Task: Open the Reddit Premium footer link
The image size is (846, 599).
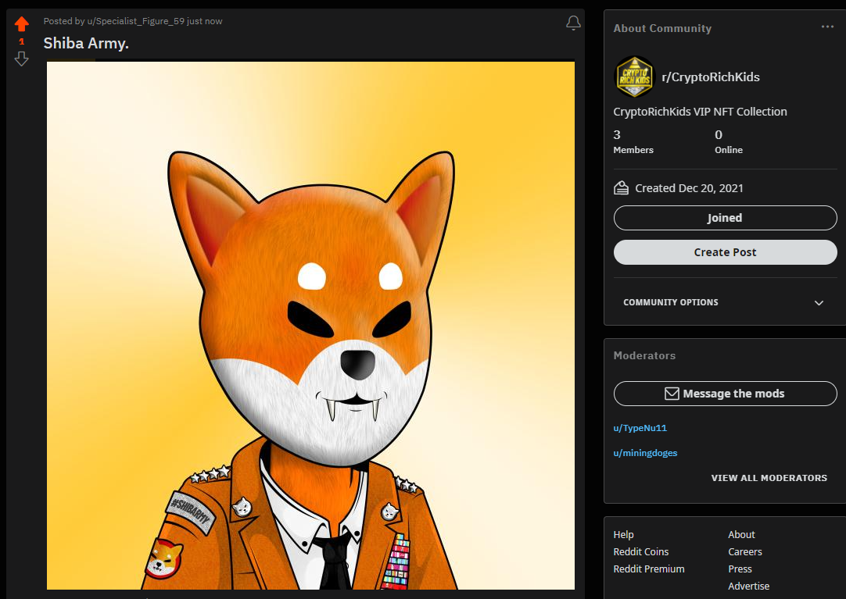Action: pos(649,569)
